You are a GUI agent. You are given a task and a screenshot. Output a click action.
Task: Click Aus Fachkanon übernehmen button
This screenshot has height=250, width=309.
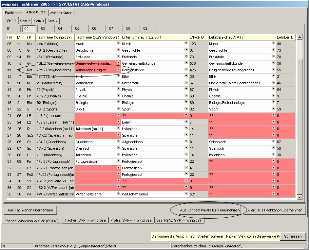coord(30,210)
